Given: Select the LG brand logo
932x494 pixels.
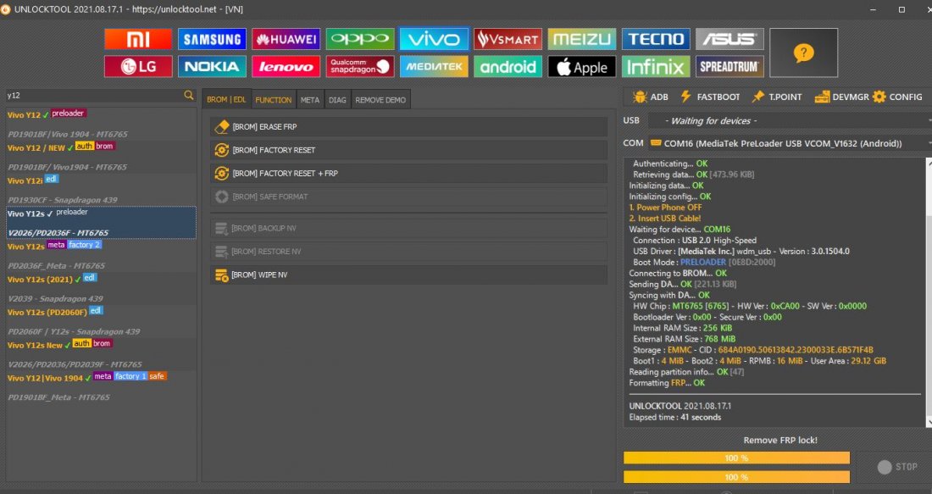Looking at the screenshot, I should (138, 67).
